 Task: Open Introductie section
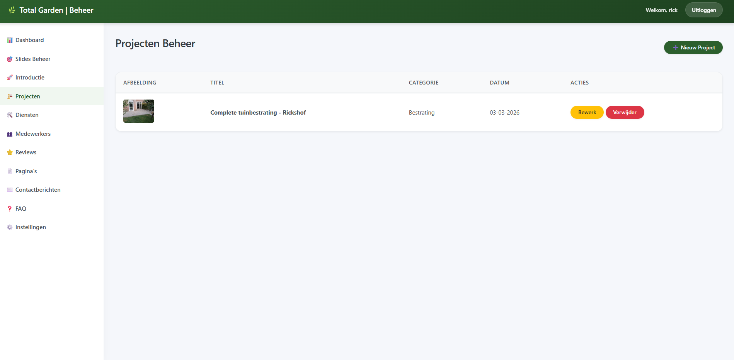tap(52, 78)
